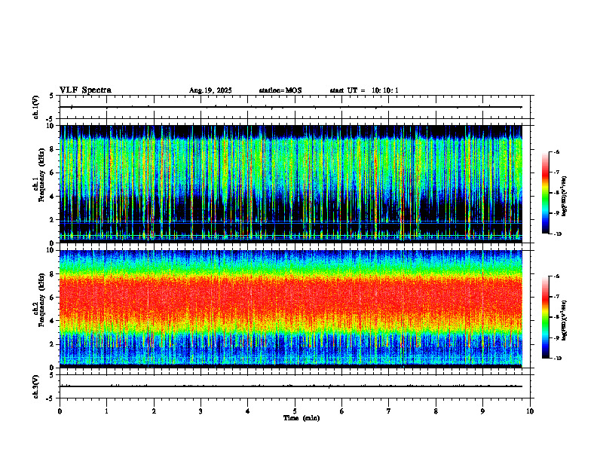Screen dimensions: 597x461
Task: Click the "8" kHz tick on ch.1 frequency axis
Action: coord(53,149)
